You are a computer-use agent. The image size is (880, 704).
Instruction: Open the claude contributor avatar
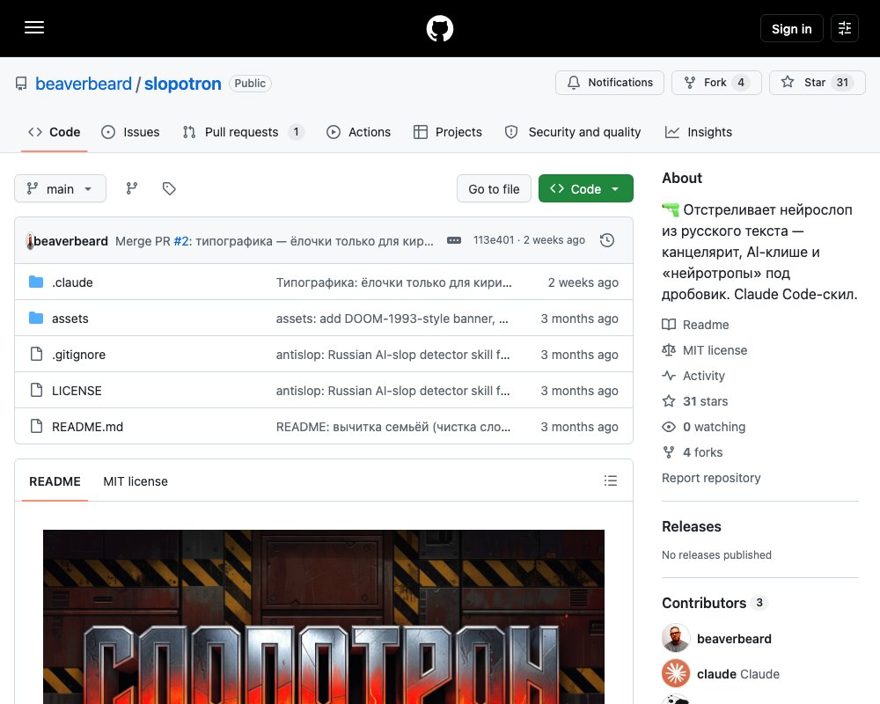click(676, 673)
